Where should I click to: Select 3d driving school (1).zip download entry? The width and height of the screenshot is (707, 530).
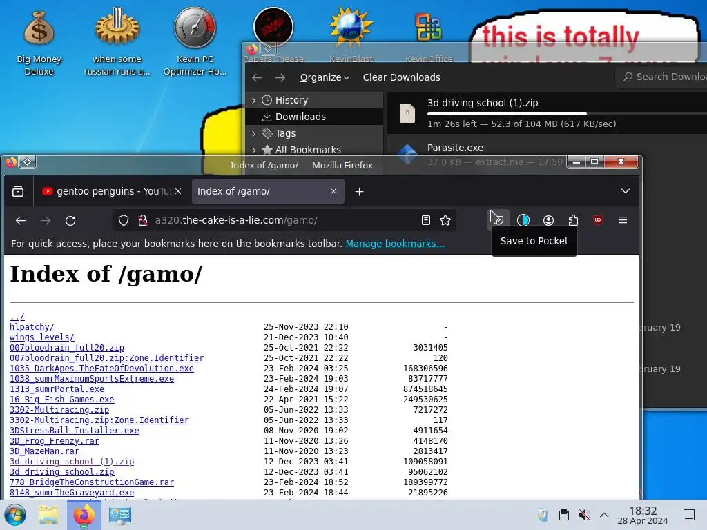coord(547,113)
